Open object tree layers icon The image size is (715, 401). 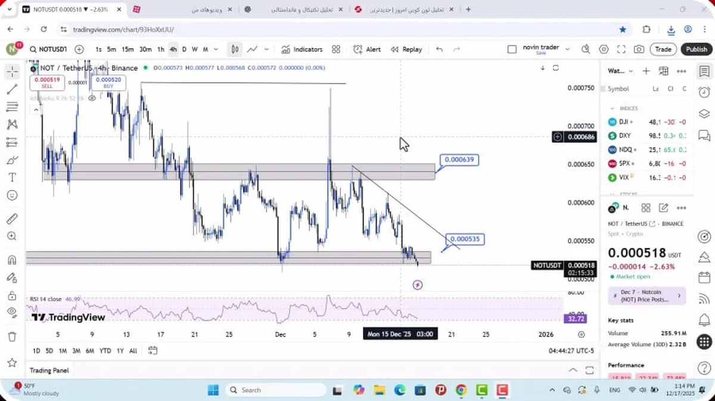click(704, 113)
